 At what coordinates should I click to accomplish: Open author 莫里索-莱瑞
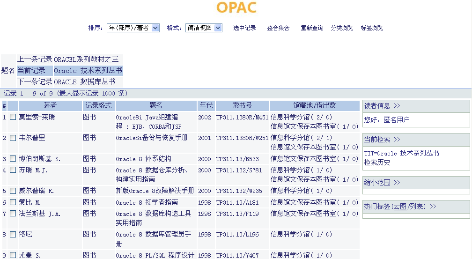click(x=37, y=117)
